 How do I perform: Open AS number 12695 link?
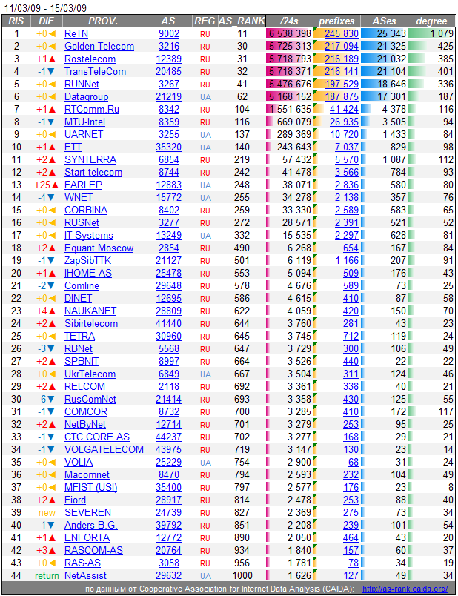[x=169, y=299]
